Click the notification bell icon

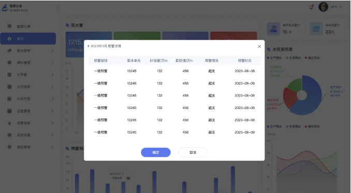tap(311, 7)
